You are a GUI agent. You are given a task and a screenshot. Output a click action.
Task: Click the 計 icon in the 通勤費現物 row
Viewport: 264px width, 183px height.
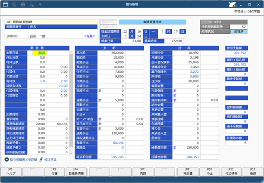coord(175,148)
